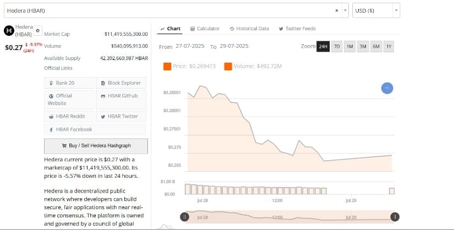Select the 7D zoom range
Viewport: 454px width, 230px height.
point(337,46)
